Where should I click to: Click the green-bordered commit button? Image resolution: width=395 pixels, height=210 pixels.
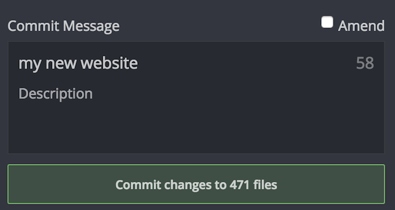click(x=196, y=184)
